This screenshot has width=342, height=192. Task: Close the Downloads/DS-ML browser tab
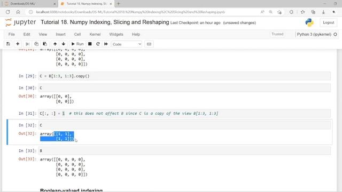click(55, 4)
